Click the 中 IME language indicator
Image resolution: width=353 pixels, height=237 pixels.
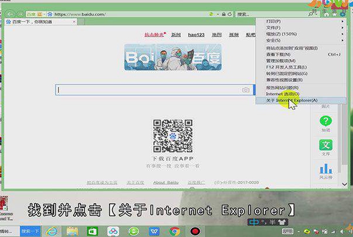click(x=254, y=222)
